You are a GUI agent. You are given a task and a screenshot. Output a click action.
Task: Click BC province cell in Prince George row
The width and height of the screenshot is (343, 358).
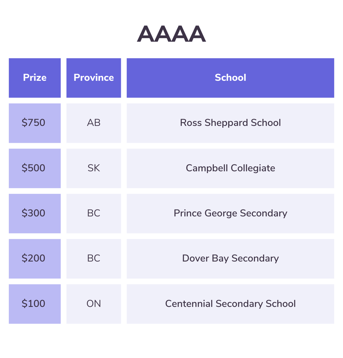(94, 213)
